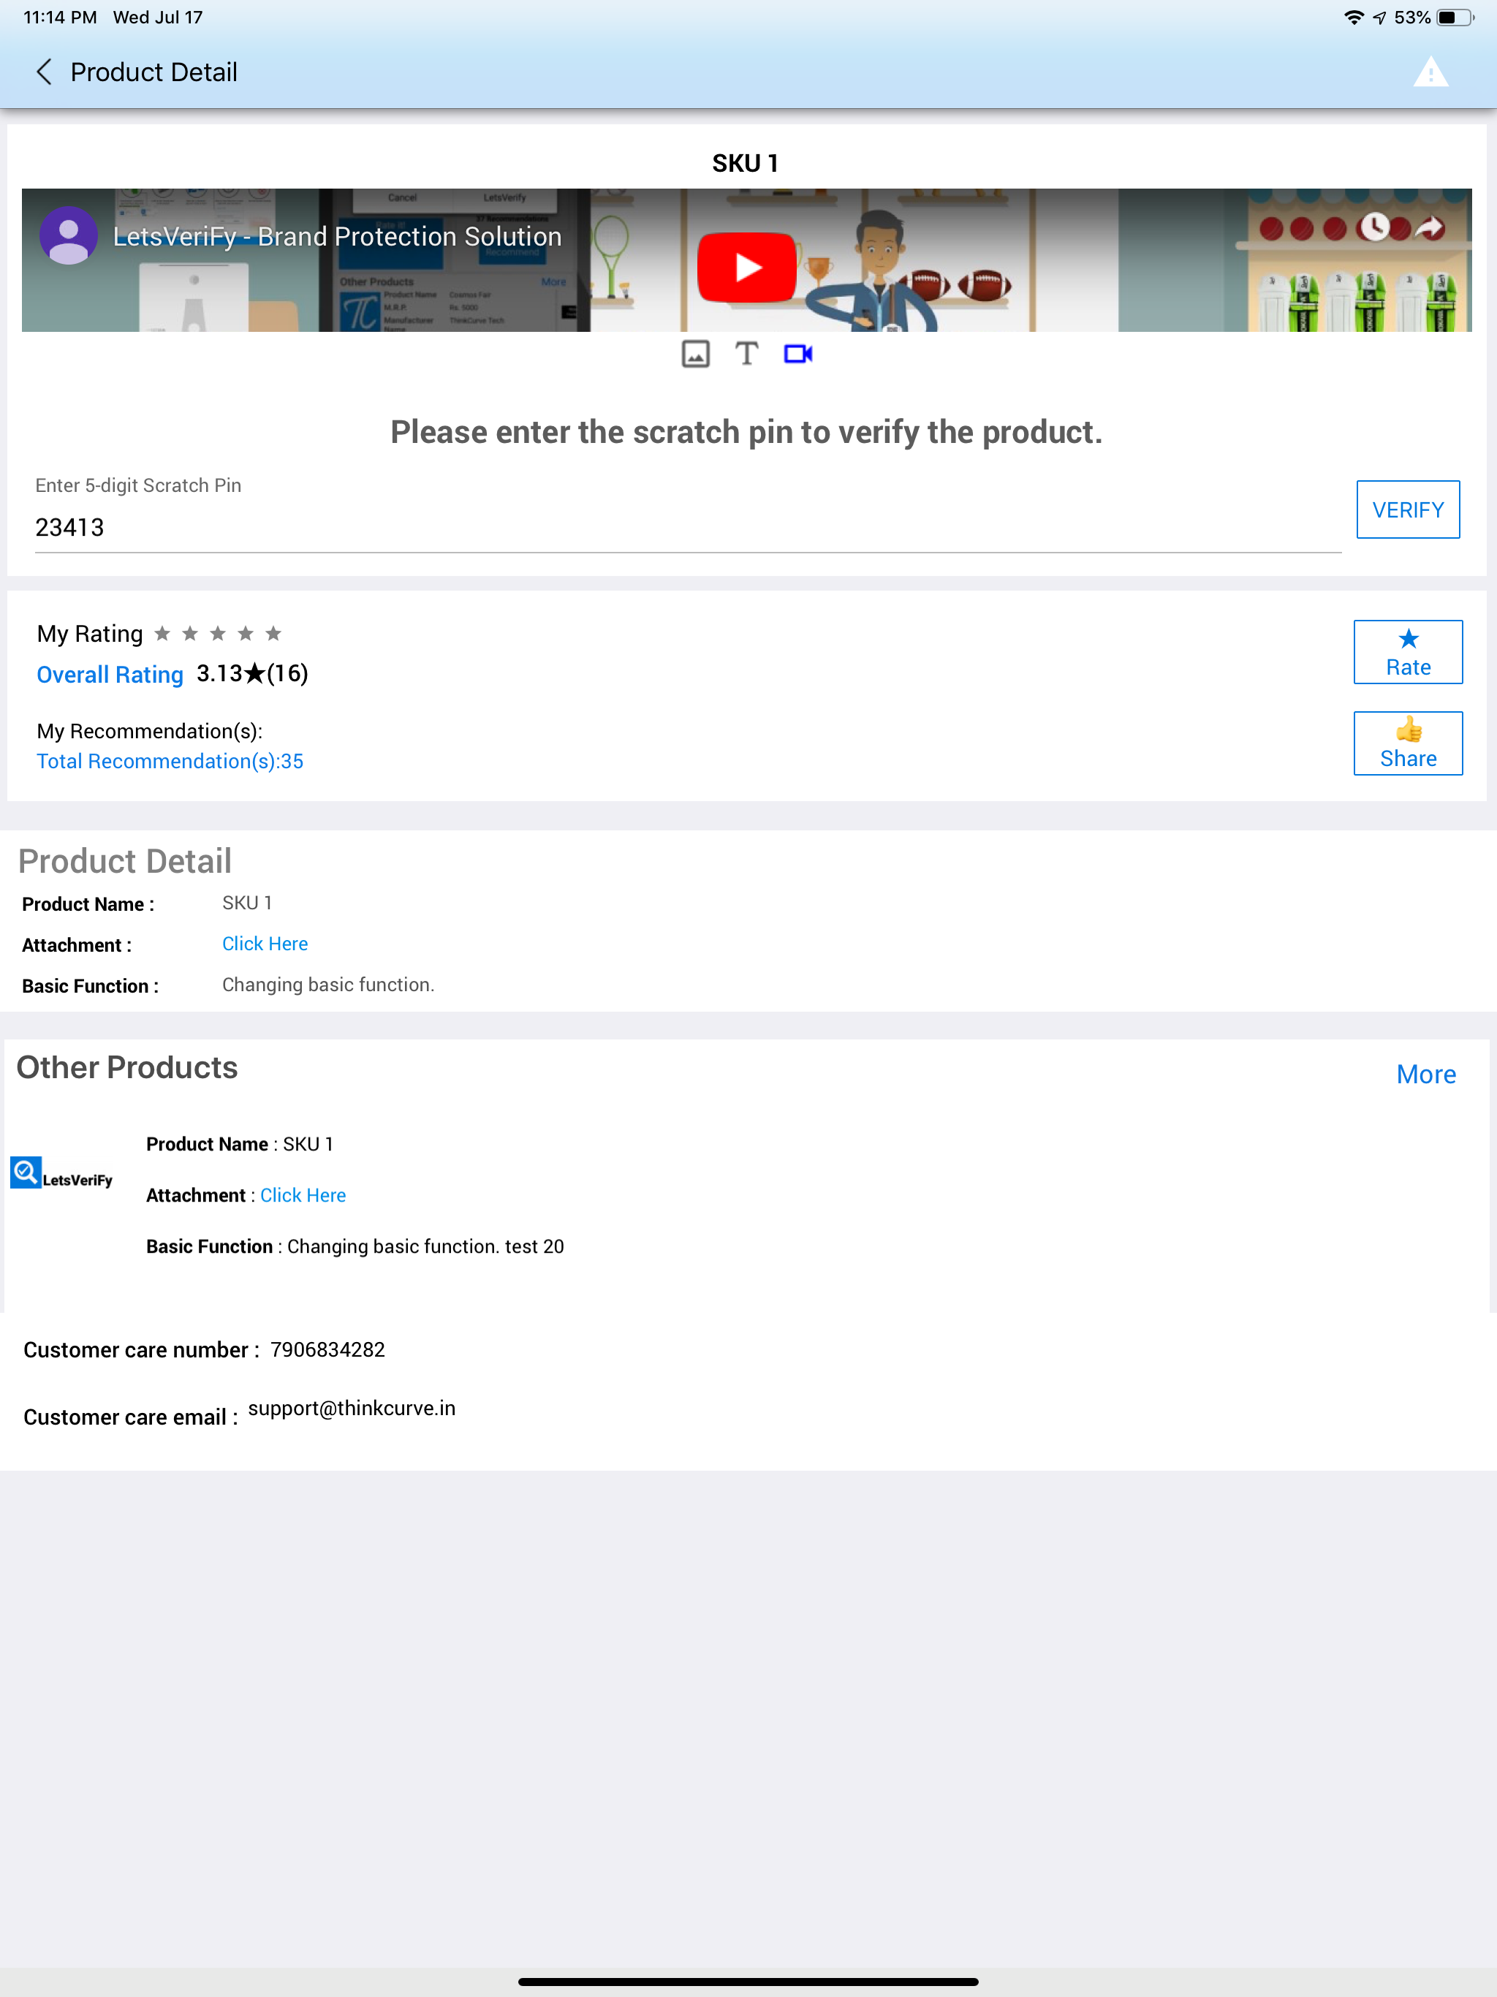Viewport: 1497px width, 1997px height.
Task: Open Product Detail attachment Click Here
Action: point(265,944)
